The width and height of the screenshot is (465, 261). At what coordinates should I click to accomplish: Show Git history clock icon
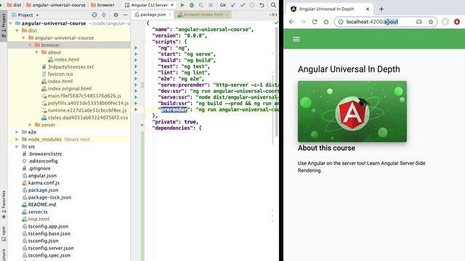[252, 5]
